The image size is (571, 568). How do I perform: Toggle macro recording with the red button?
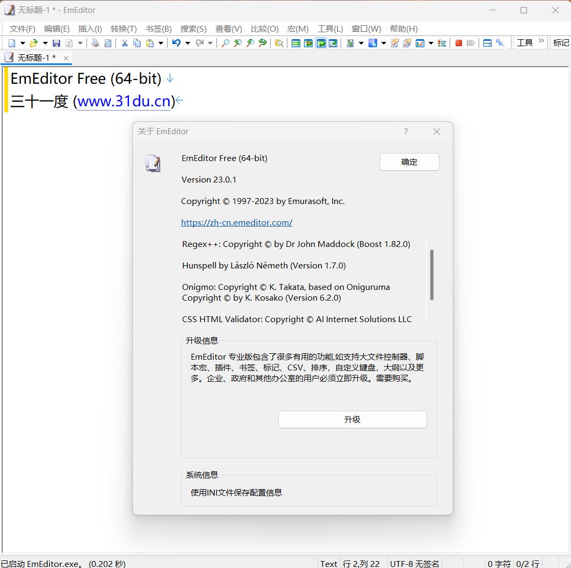(x=459, y=43)
